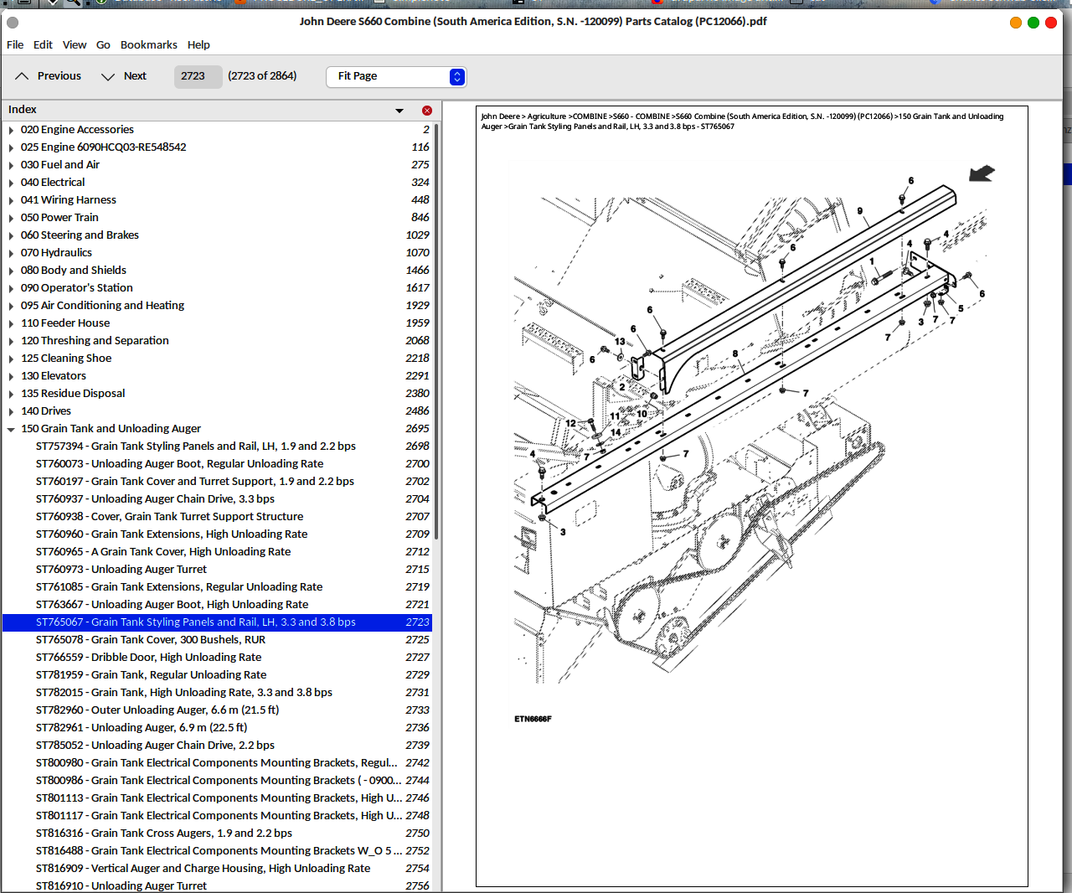Click the gray circle icon at title bar left
This screenshot has height=893, width=1072.
pos(13,23)
